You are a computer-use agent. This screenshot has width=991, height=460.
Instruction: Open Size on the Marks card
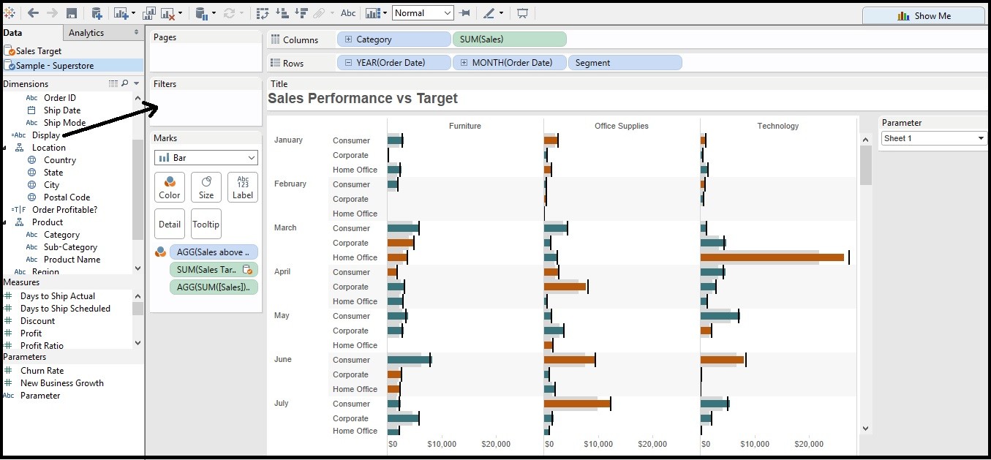(206, 186)
